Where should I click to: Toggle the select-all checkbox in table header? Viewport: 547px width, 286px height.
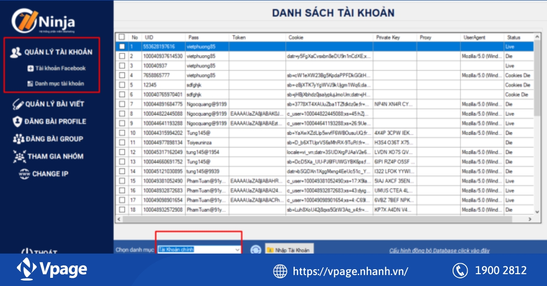coord(122,37)
